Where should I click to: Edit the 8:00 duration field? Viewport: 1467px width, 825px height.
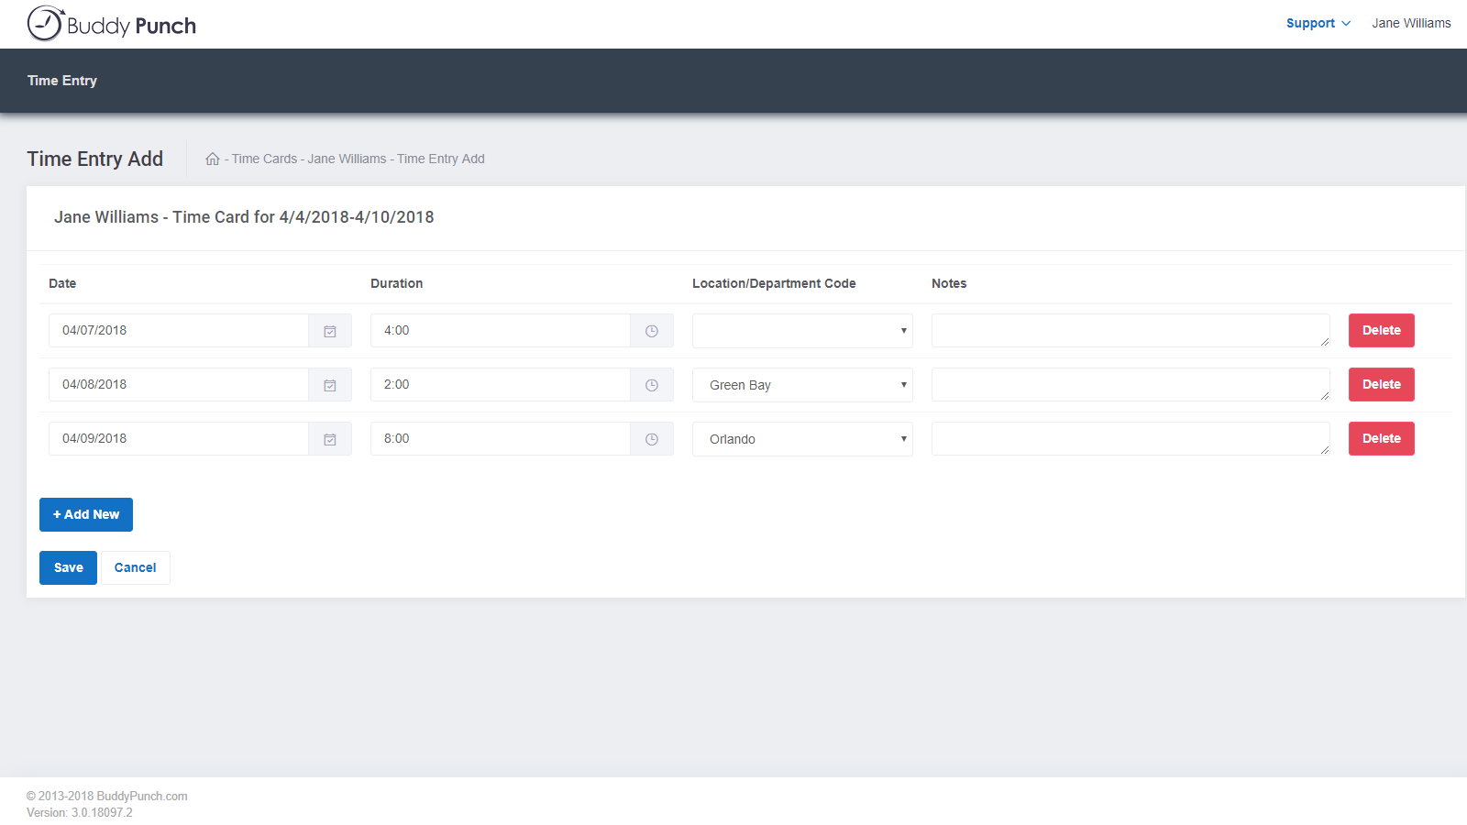point(501,439)
